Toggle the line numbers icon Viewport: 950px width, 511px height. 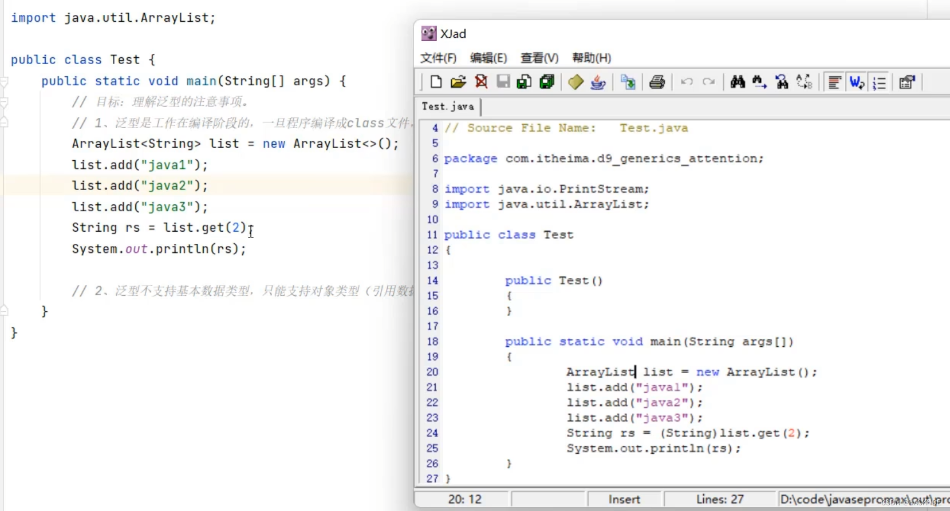pyautogui.click(x=879, y=82)
